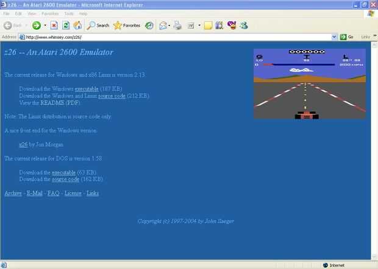
Task: Click the README (PDF) text
Action: (60, 103)
